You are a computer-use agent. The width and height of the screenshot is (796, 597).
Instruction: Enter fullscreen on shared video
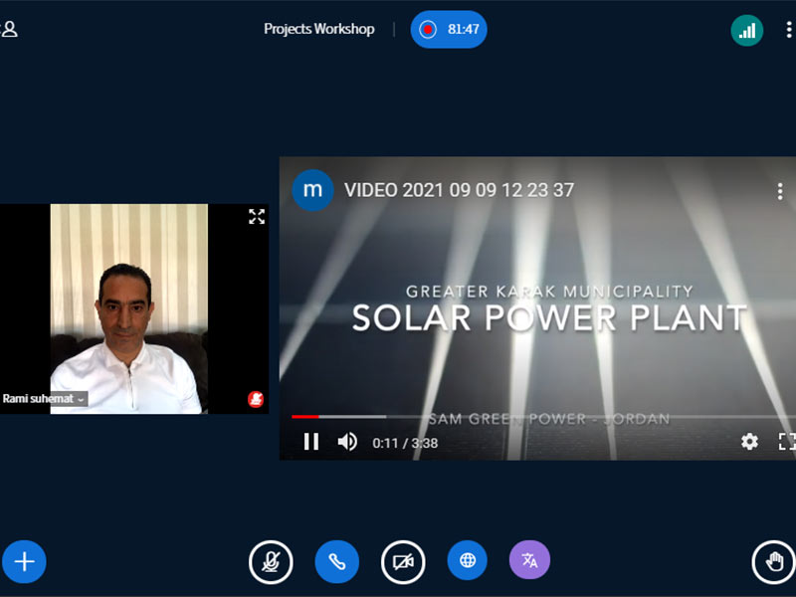pyautogui.click(x=787, y=442)
